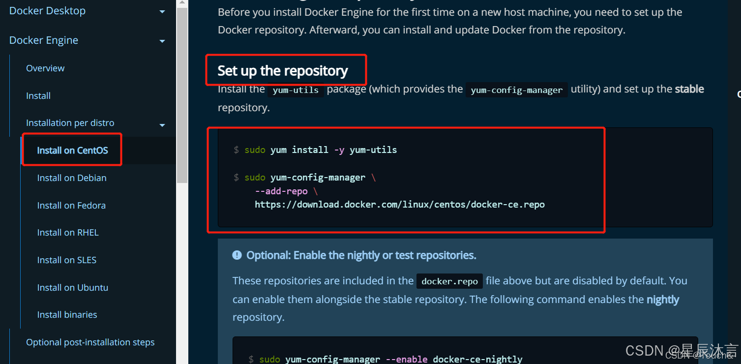
Task: Open Install on Ubuntu page
Action: [73, 288]
